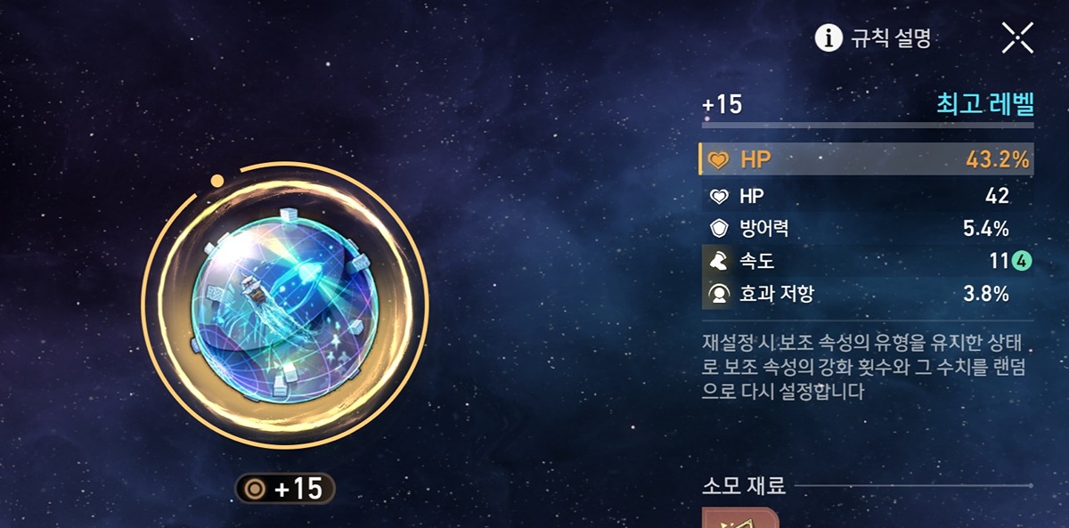The width and height of the screenshot is (1069, 528).
Task: Select the HP 43.2% main stat row
Action: pyautogui.click(x=867, y=159)
